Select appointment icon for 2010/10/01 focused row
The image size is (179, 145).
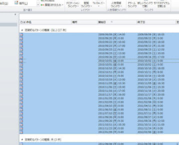tap(21, 61)
